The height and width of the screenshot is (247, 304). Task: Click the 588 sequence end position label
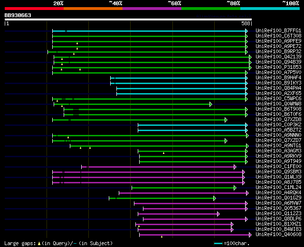(x=246, y=23)
